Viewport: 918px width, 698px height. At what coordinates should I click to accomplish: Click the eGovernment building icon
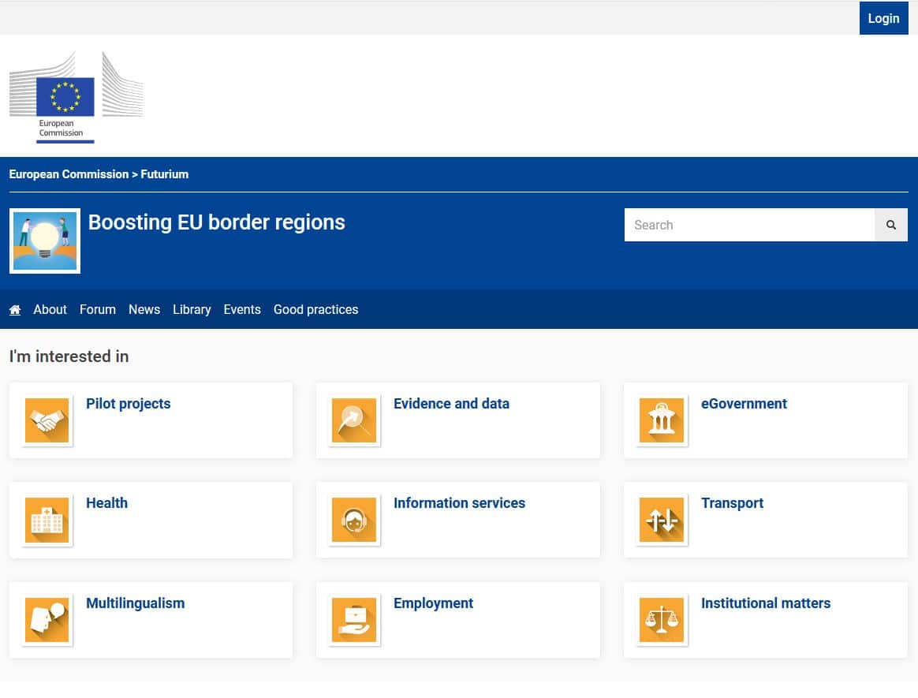[662, 420]
